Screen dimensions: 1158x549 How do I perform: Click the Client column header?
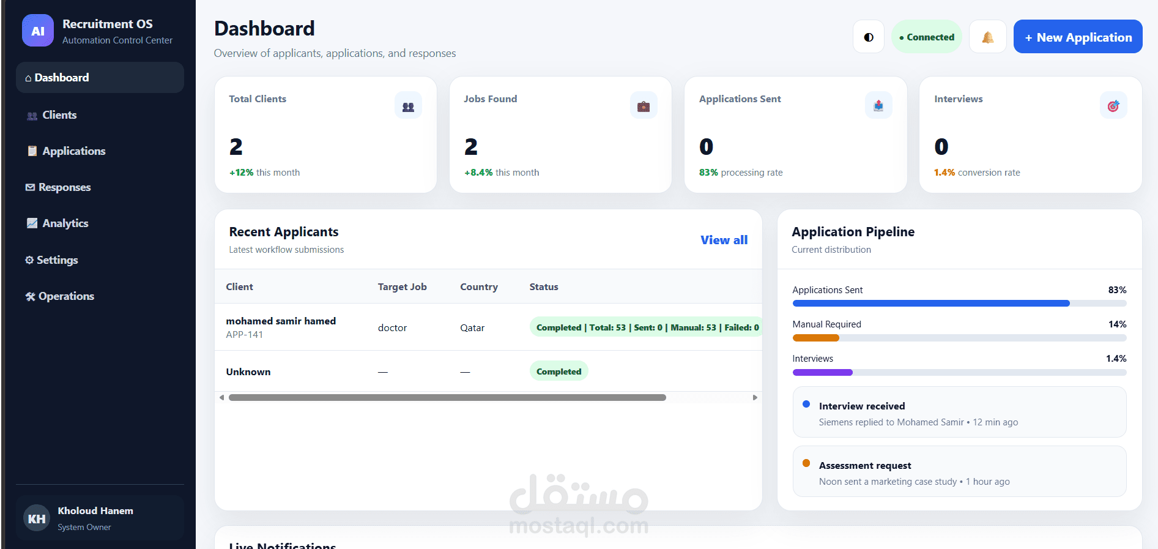click(239, 286)
